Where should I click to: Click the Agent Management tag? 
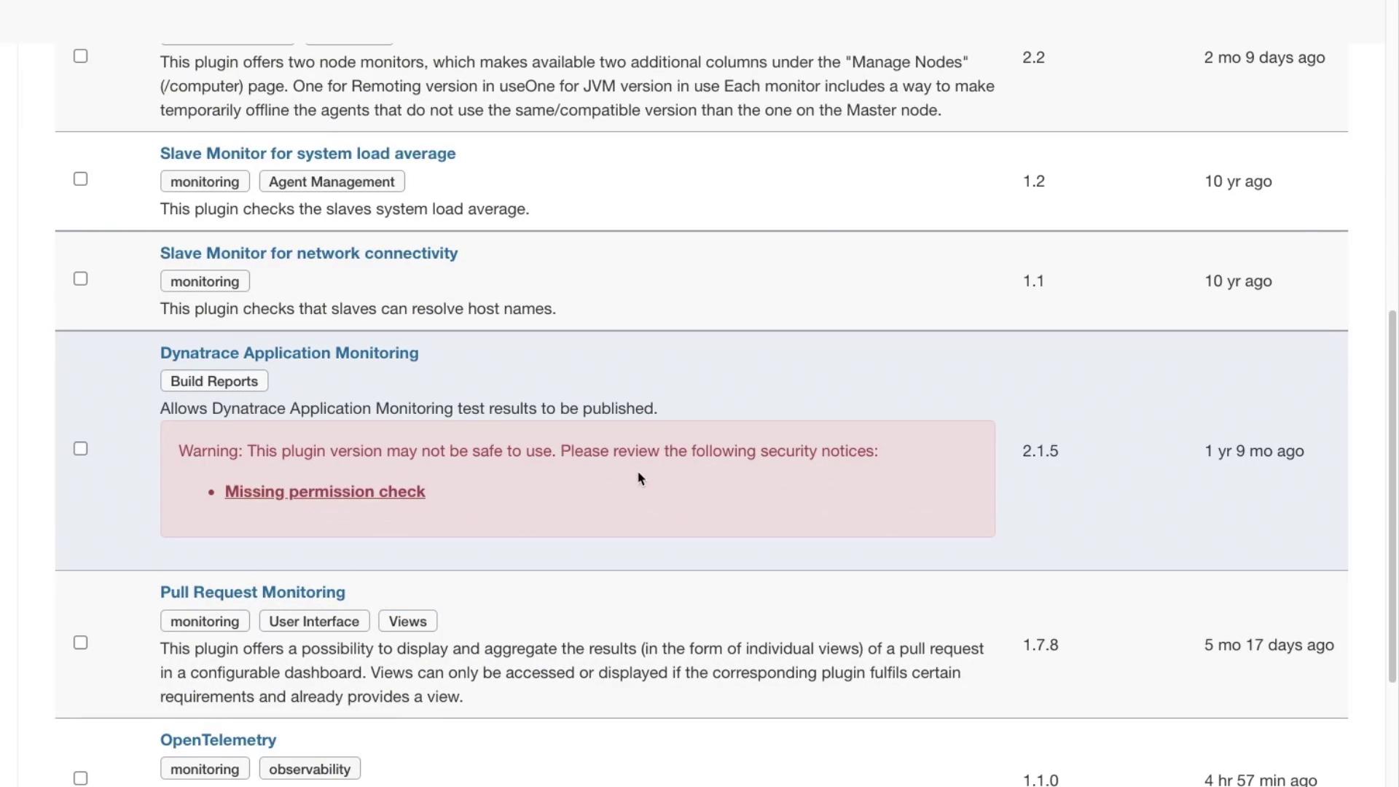332,182
